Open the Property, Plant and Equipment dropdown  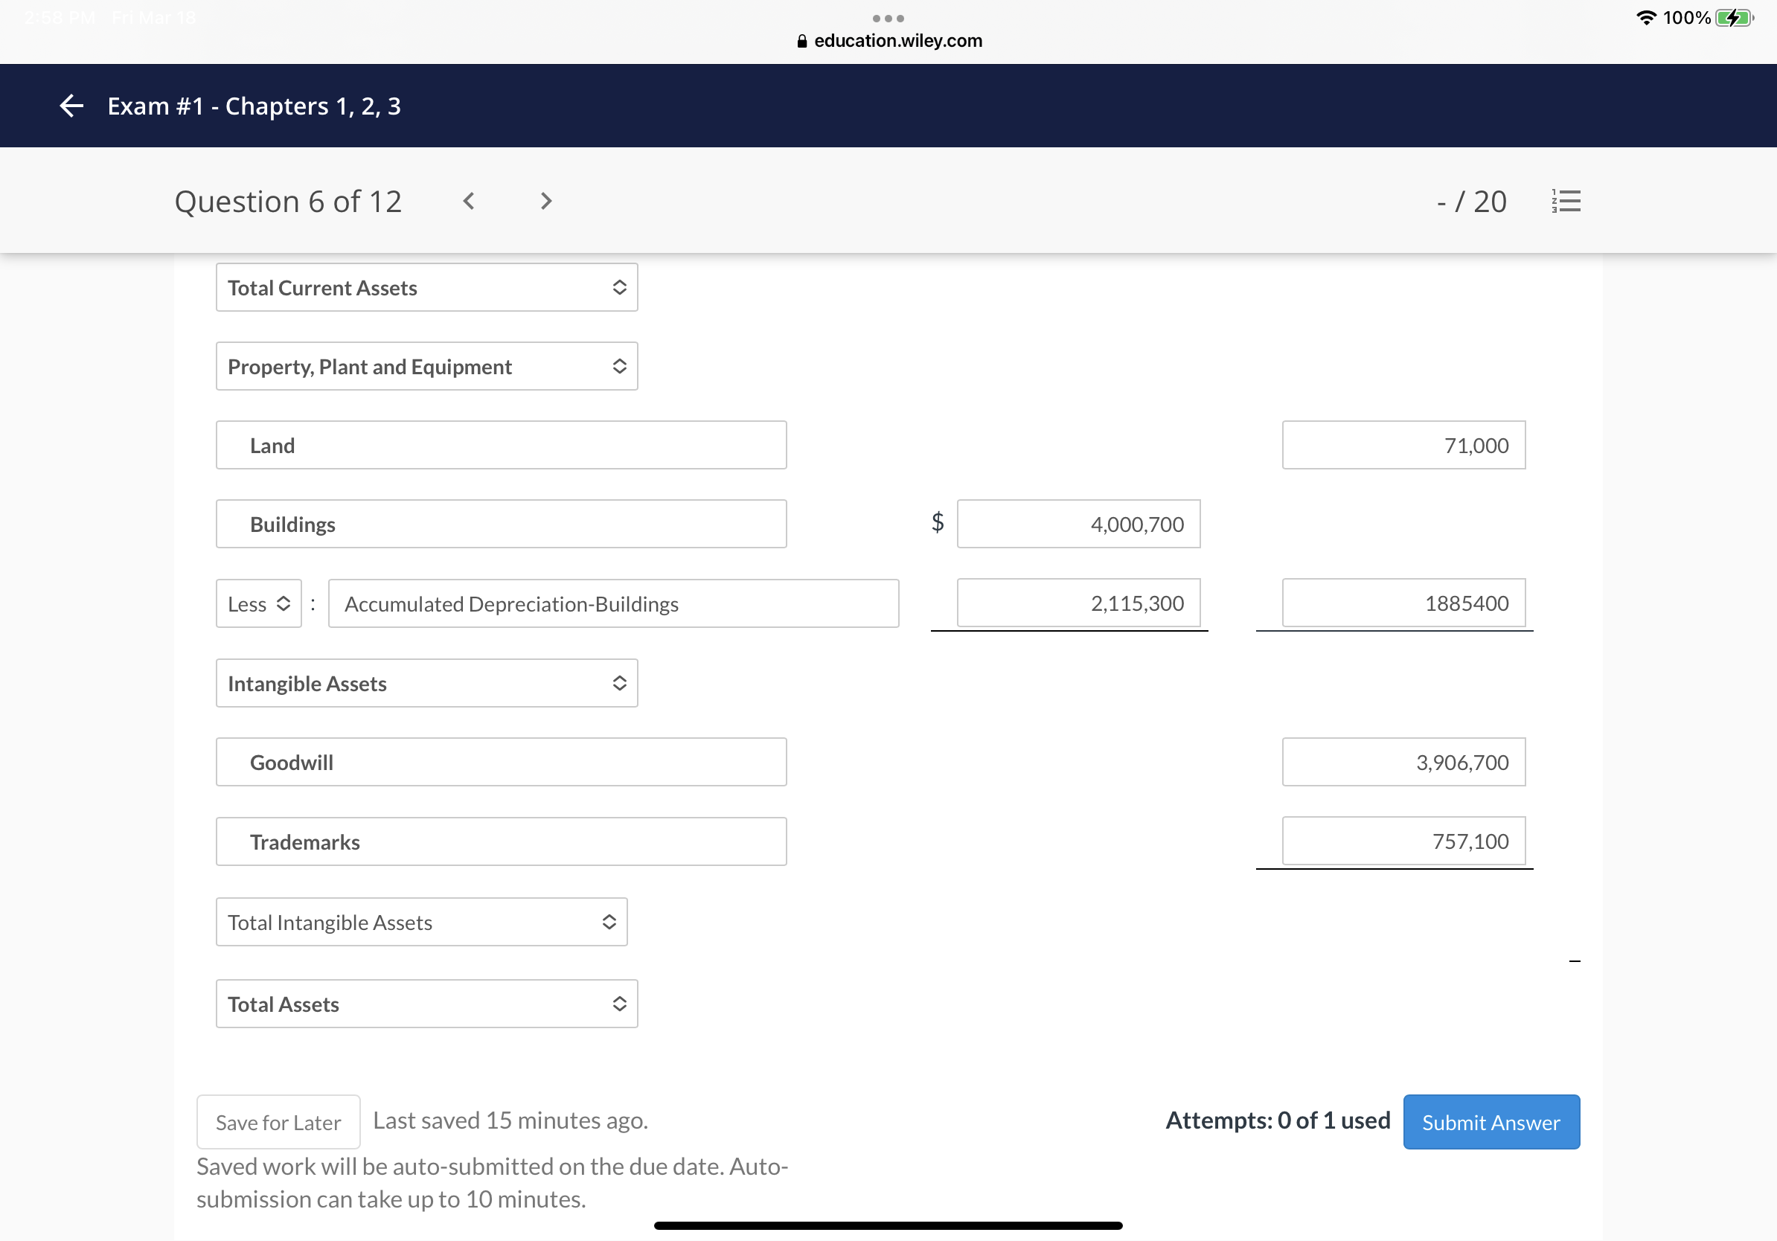pos(426,367)
